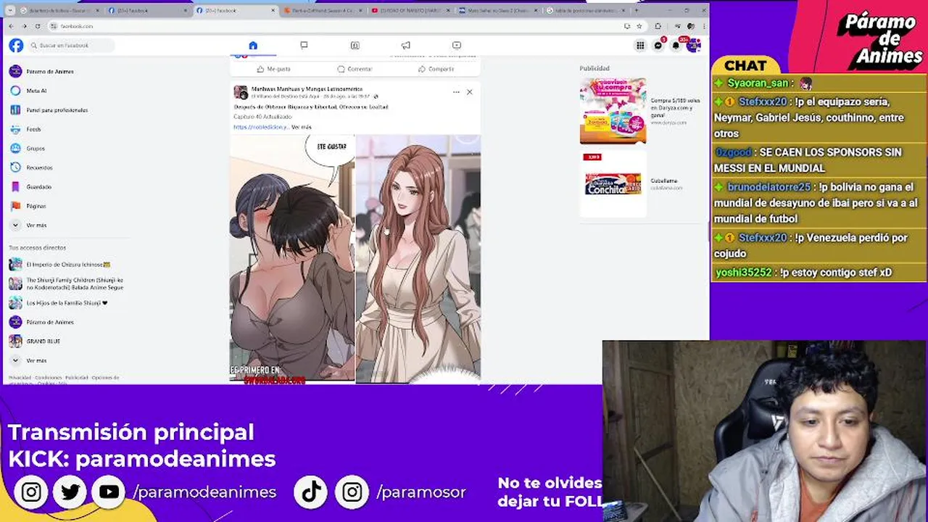This screenshot has width=928, height=522.
Task: Open the Daryza ad image
Action: point(613,111)
